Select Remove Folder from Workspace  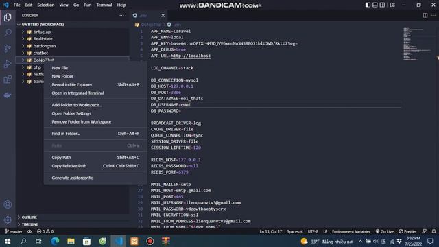coord(95,121)
